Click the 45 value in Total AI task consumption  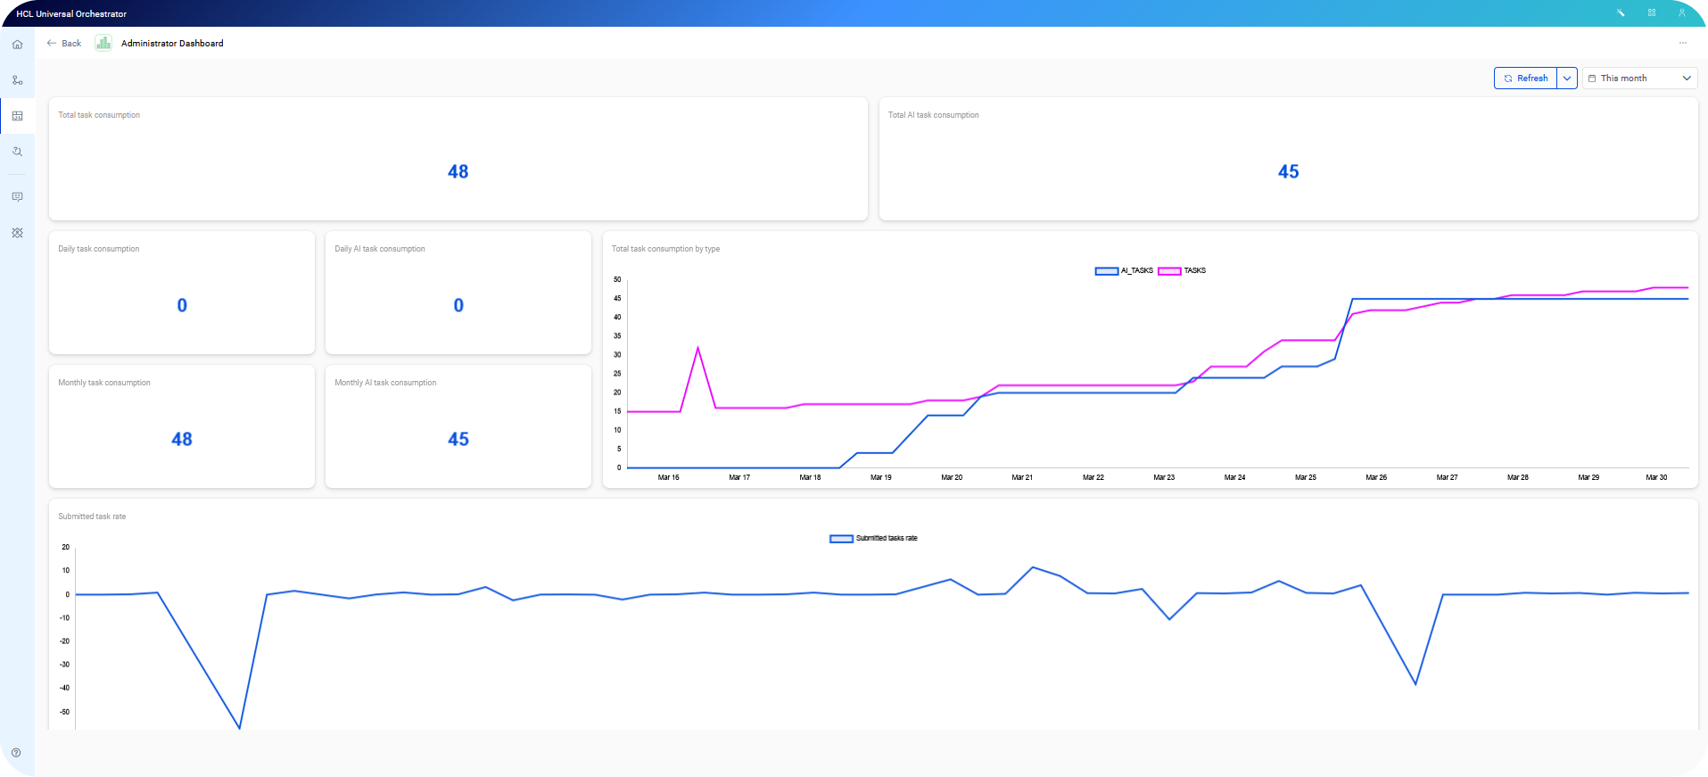click(x=1288, y=171)
